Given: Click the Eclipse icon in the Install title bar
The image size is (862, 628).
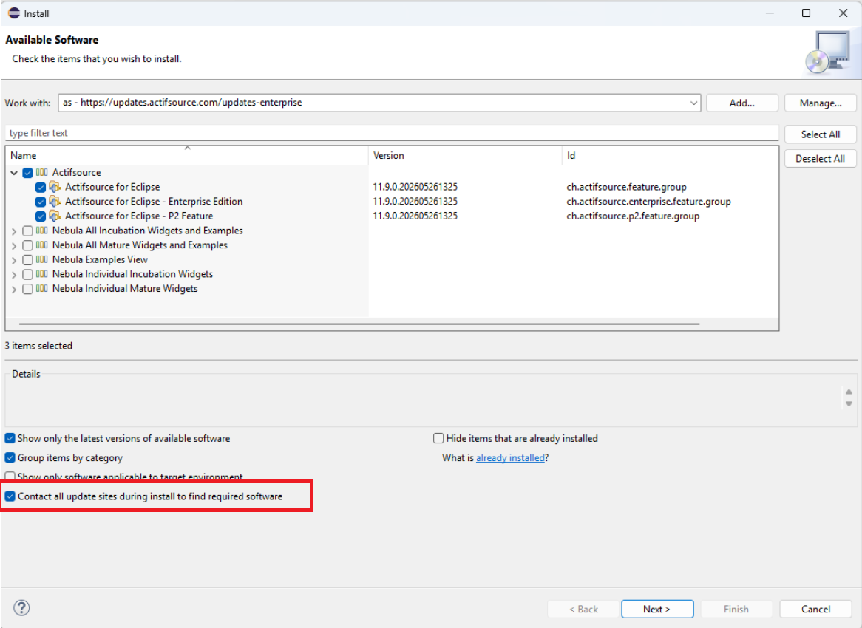Looking at the screenshot, I should [x=14, y=13].
